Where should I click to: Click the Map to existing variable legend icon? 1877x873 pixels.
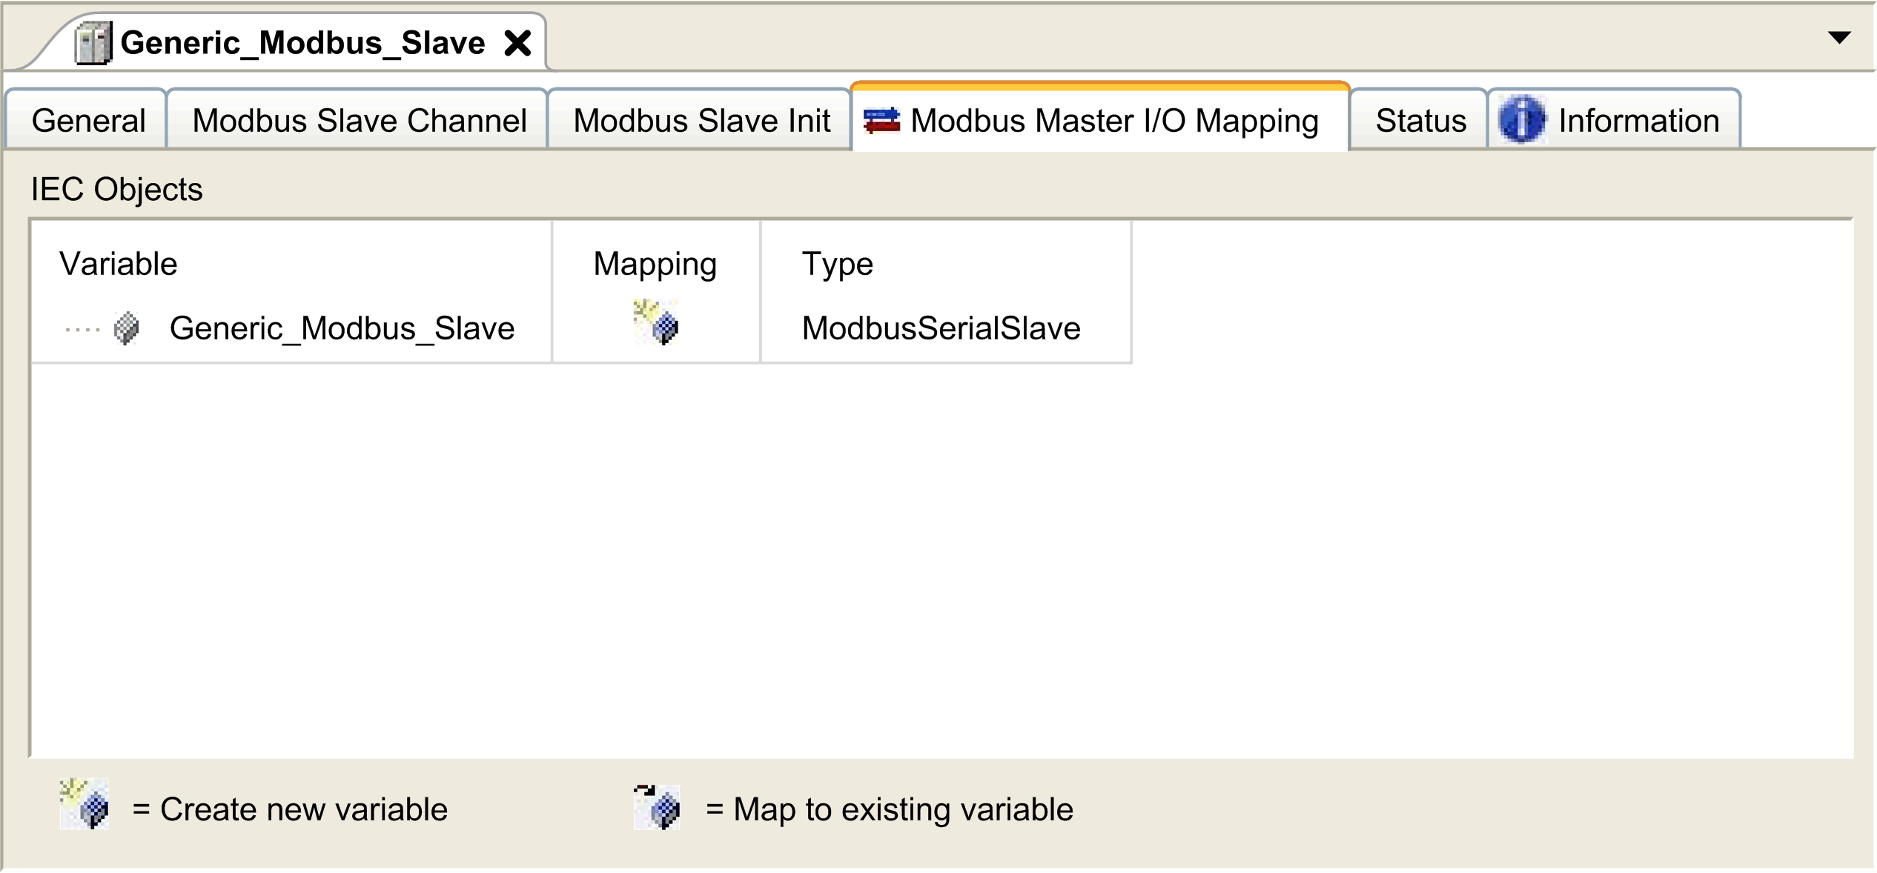(658, 807)
